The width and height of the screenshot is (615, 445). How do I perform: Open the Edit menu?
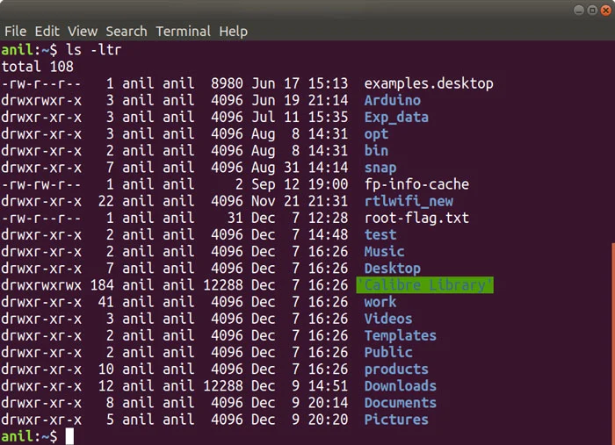[47, 32]
